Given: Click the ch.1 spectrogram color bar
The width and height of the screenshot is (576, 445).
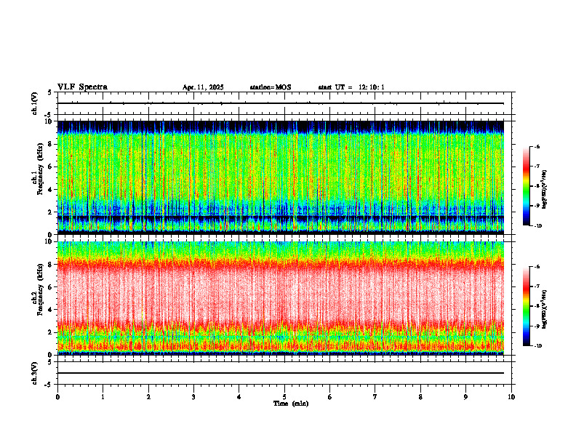Looking at the screenshot, I should [526, 186].
